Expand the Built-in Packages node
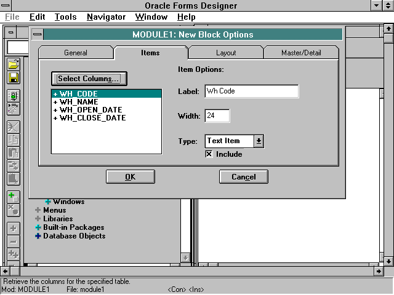394x295 pixels. 38,227
